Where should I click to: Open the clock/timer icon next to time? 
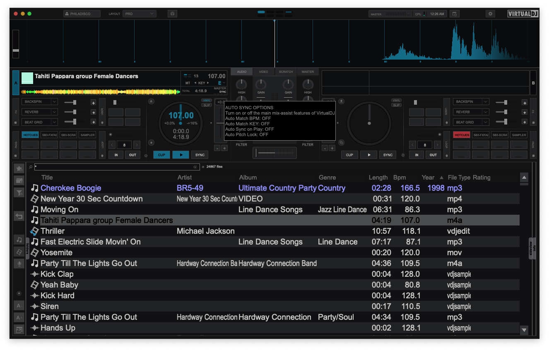[455, 14]
